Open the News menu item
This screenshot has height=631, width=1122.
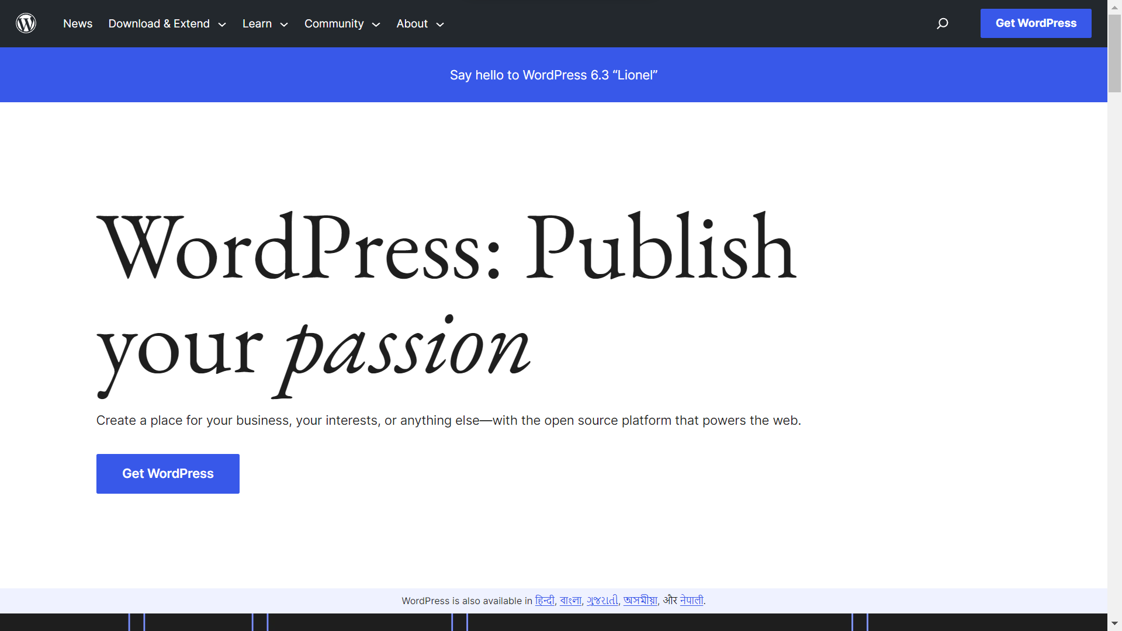tap(78, 23)
